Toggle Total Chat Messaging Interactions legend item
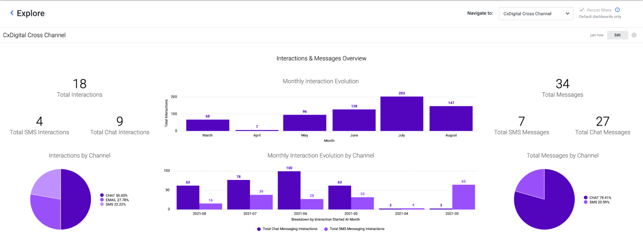The width and height of the screenshot is (643, 252). point(287,229)
